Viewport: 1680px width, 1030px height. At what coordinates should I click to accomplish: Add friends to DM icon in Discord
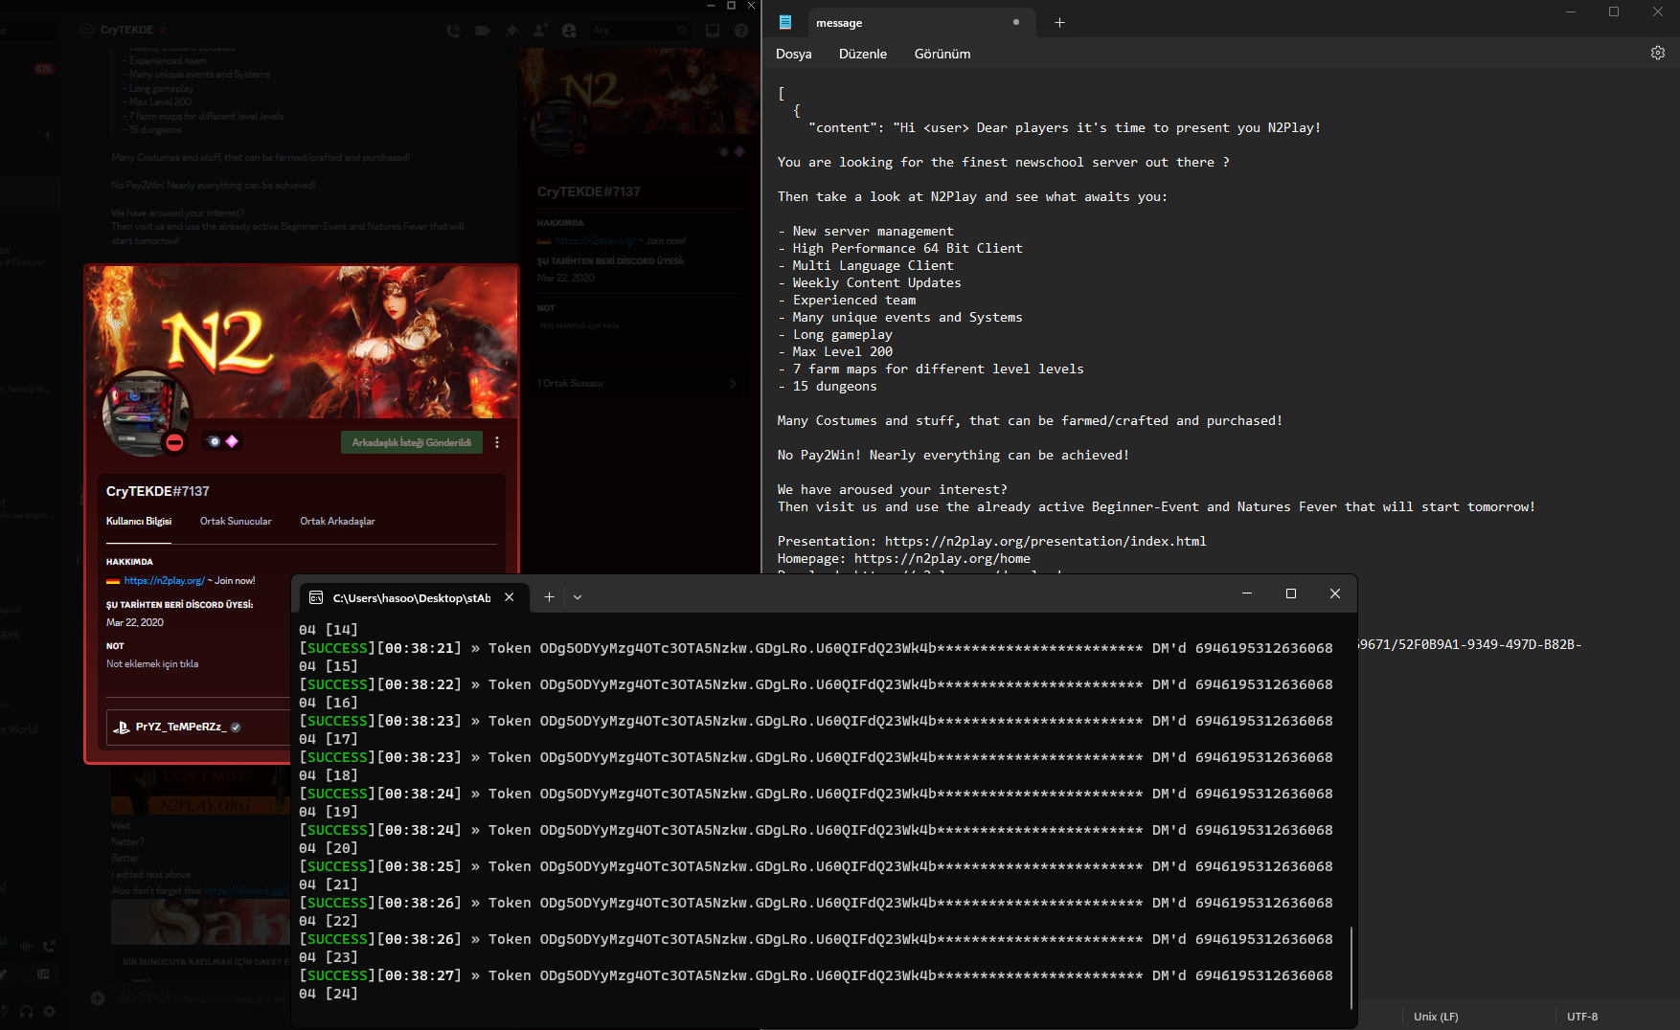pos(540,31)
